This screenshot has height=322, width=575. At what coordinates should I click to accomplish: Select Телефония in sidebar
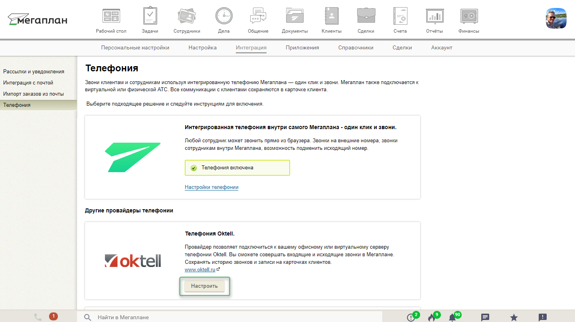tap(38, 105)
